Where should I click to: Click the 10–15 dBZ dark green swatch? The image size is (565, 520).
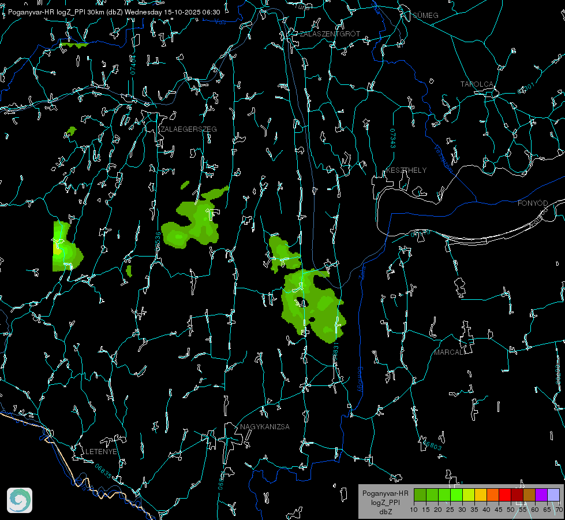420,495
